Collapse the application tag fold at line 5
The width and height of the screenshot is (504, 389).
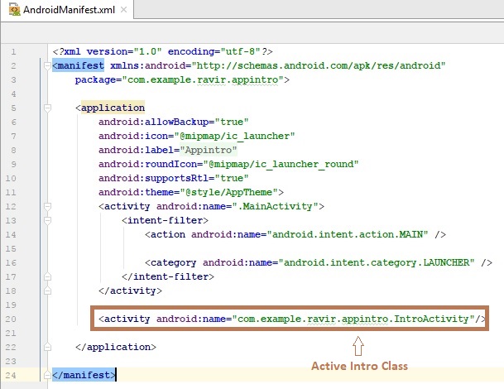tap(47, 108)
